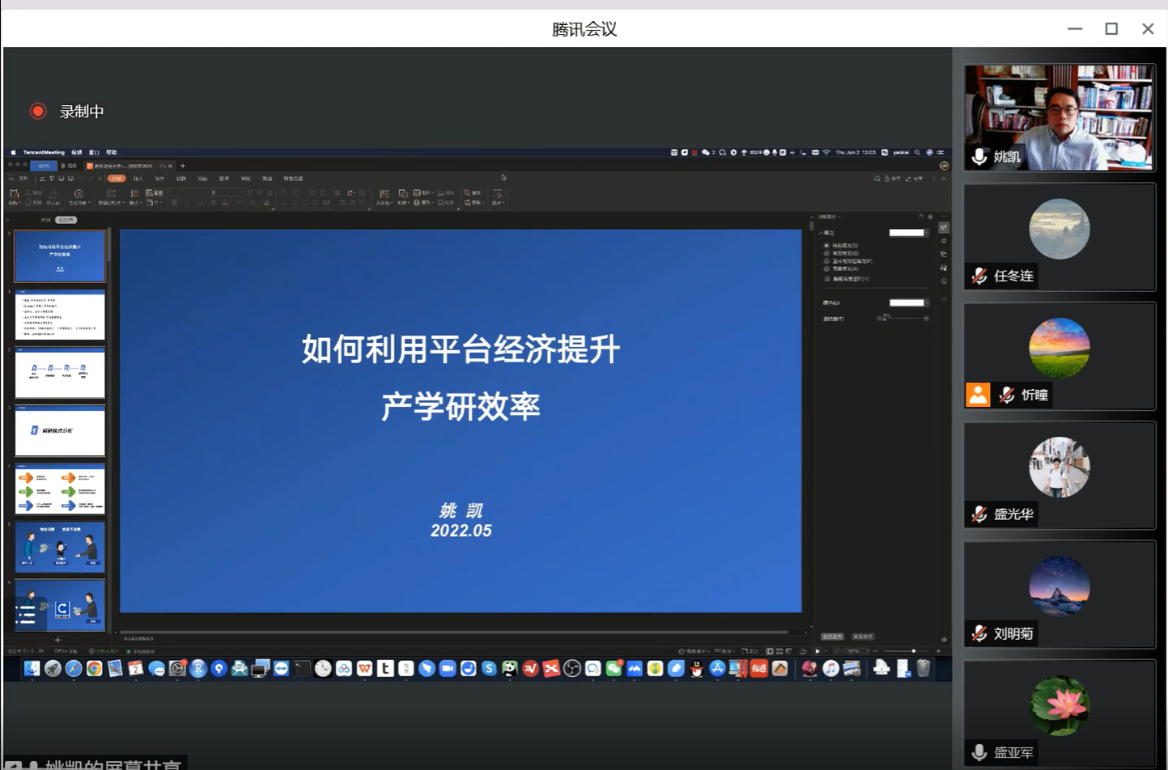Select the 科研痛点分析 slide thumbnail
This screenshot has height=770, width=1168.
click(60, 430)
